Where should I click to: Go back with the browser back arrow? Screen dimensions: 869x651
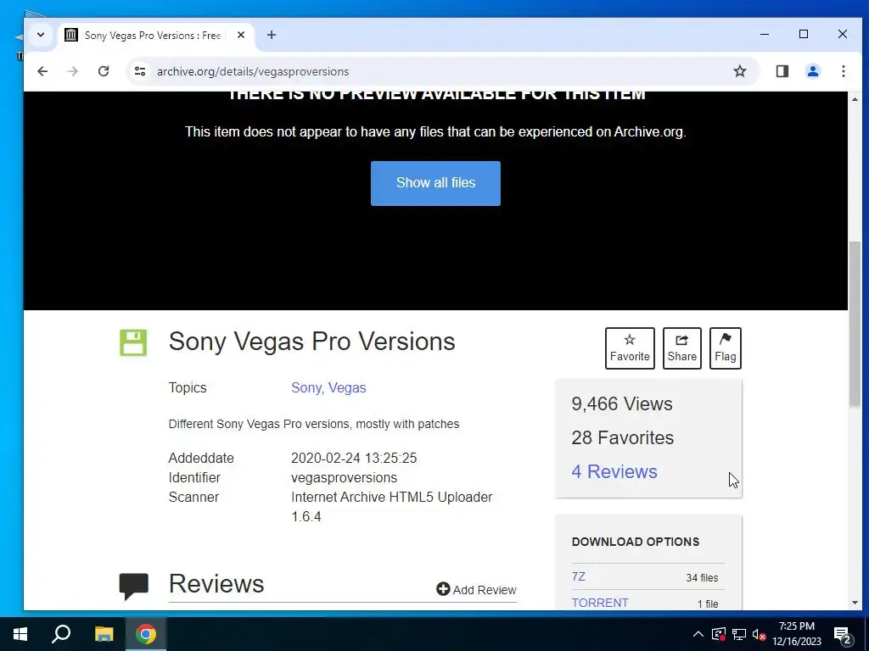[42, 71]
